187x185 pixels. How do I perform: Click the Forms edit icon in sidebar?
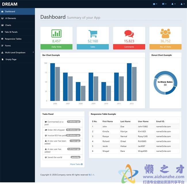(3, 46)
